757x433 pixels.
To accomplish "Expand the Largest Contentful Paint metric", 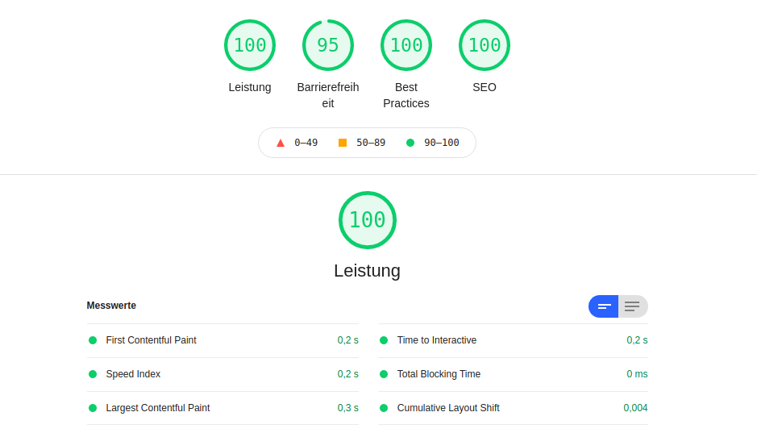I will (x=223, y=408).
